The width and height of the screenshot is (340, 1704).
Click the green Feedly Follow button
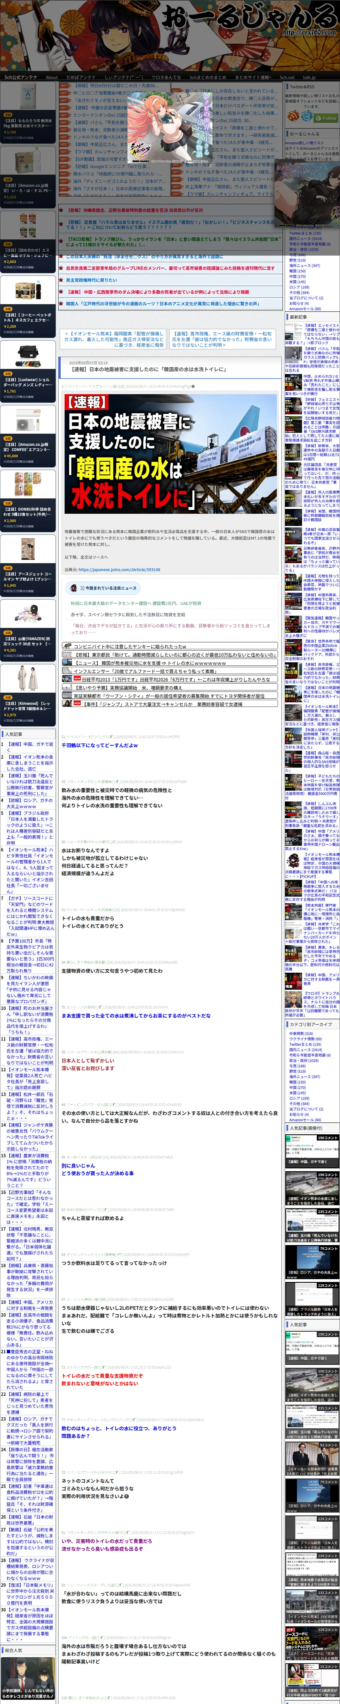(x=326, y=118)
